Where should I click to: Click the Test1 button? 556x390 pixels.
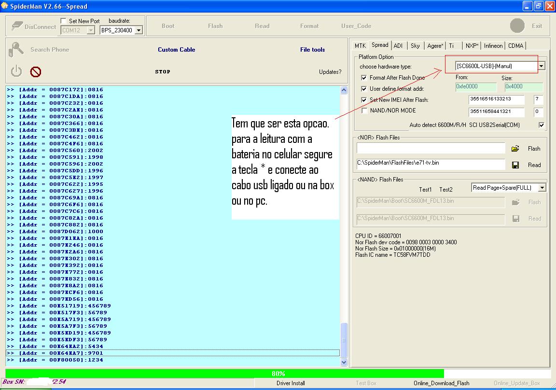(x=425, y=190)
